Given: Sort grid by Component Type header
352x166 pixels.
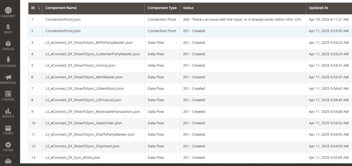Looking at the screenshot, I should click(162, 8).
